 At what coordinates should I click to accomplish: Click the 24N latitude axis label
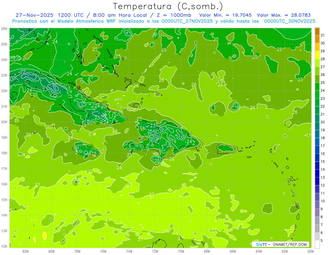[x=4, y=60]
